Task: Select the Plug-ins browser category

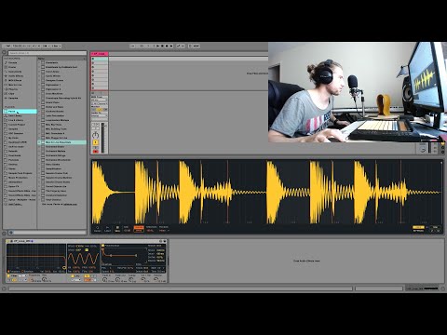Action: pos(13,89)
